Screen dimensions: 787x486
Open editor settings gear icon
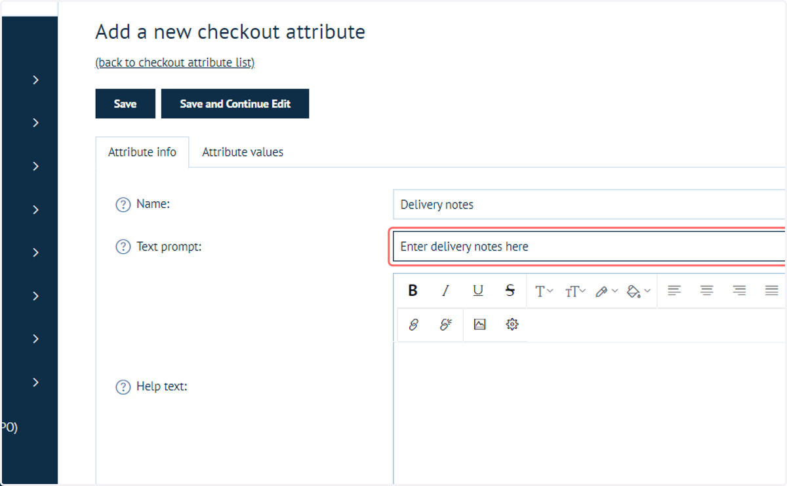click(x=512, y=324)
